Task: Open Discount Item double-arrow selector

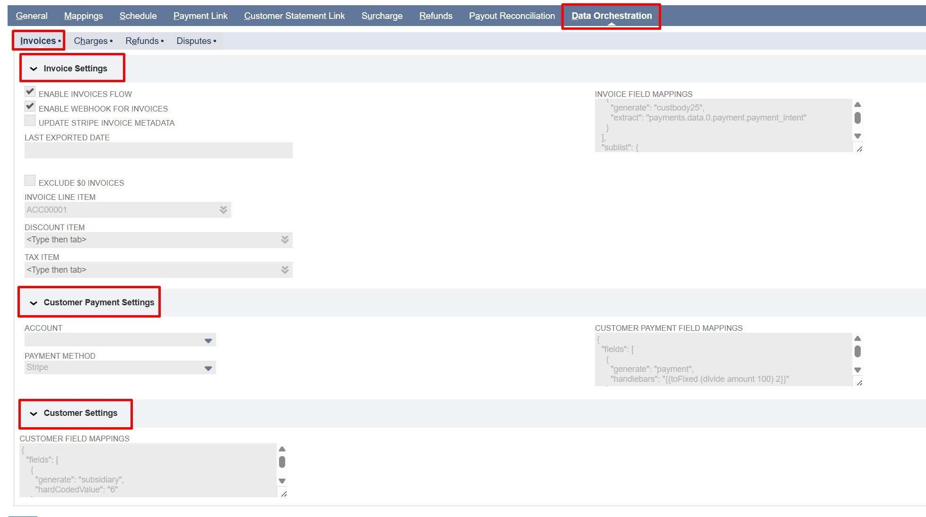Action: 285,240
